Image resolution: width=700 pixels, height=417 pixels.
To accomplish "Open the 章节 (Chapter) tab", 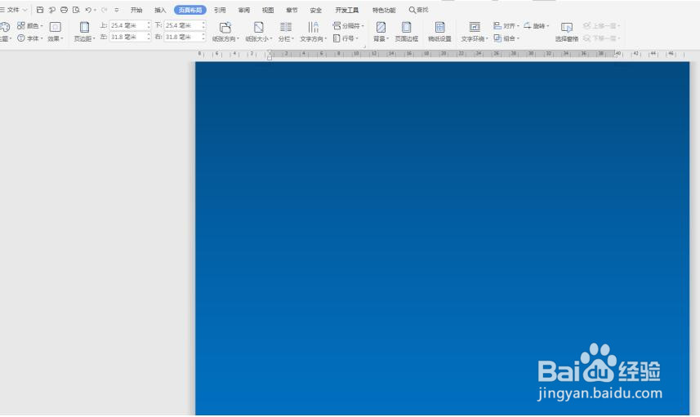I will 292,10.
